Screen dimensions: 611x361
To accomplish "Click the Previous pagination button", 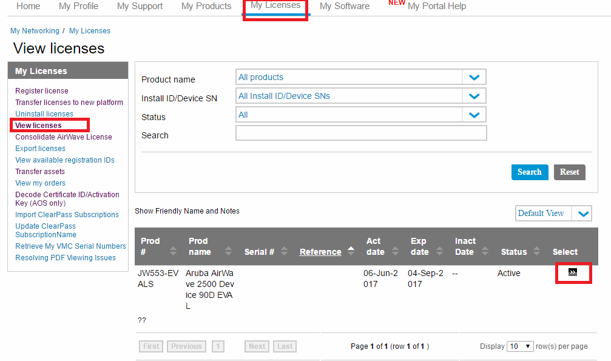I will [x=186, y=346].
